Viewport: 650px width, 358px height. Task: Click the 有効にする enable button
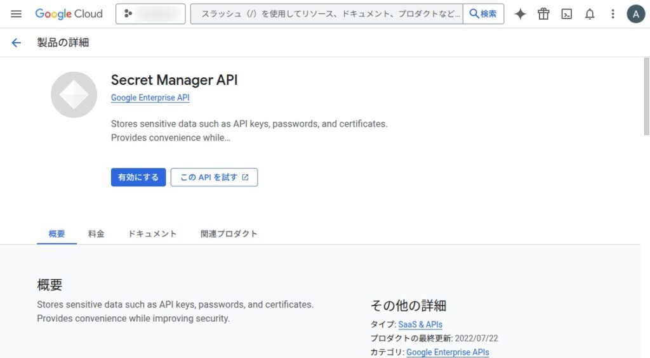pos(138,177)
